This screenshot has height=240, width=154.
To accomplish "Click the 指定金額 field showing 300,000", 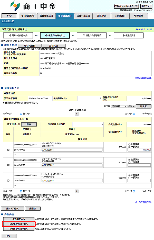I will pyautogui.click(x=139, y=150).
